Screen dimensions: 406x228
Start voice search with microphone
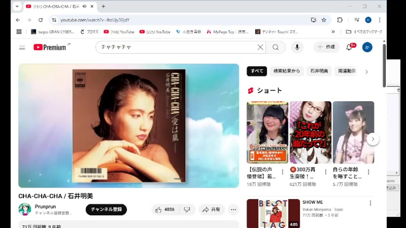point(297,47)
